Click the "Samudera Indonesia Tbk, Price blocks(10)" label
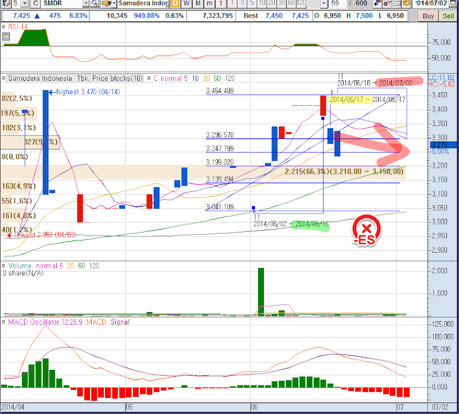This screenshot has height=414, width=459. point(75,78)
